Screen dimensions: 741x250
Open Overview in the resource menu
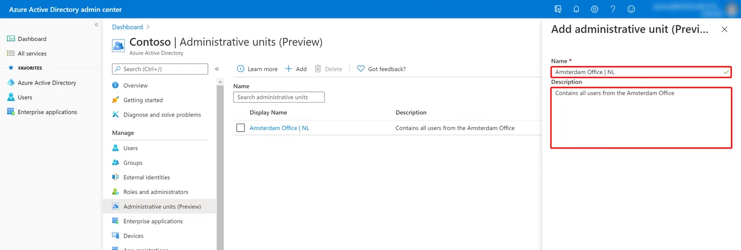click(135, 85)
